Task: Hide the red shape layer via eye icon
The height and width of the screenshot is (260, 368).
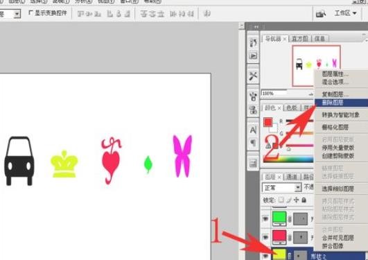Action: pyautogui.click(x=265, y=236)
